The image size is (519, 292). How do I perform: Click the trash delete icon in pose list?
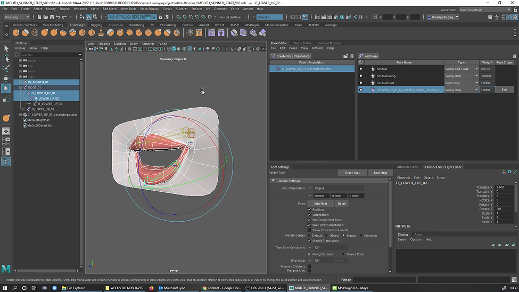tap(514, 56)
